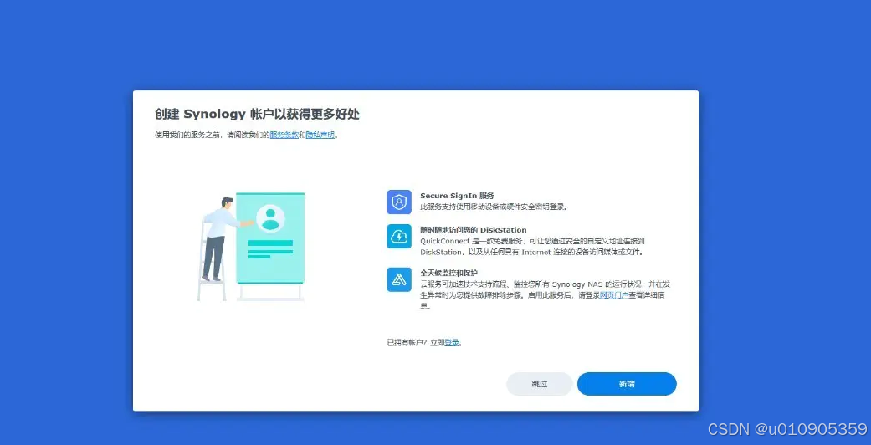Open the 隐私声明 privacy statement link
The height and width of the screenshot is (445, 871).
pyautogui.click(x=320, y=135)
